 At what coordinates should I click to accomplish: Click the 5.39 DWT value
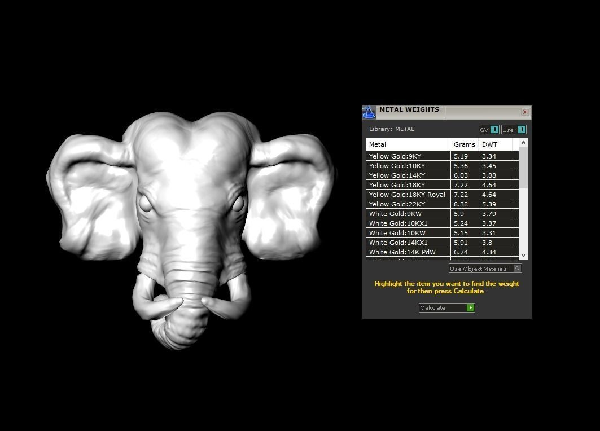[489, 204]
